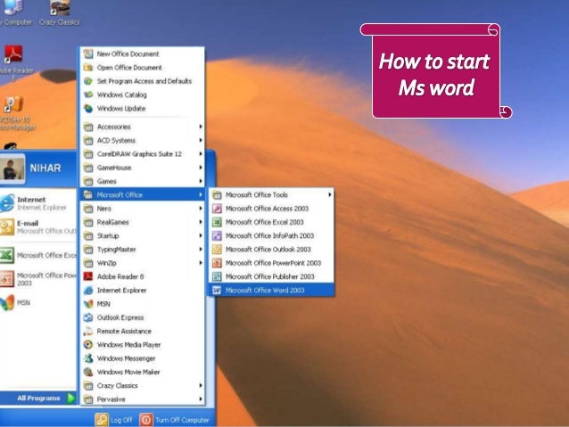
Task: Open pinned MSN shortcut in Start menu
Action: [38, 302]
